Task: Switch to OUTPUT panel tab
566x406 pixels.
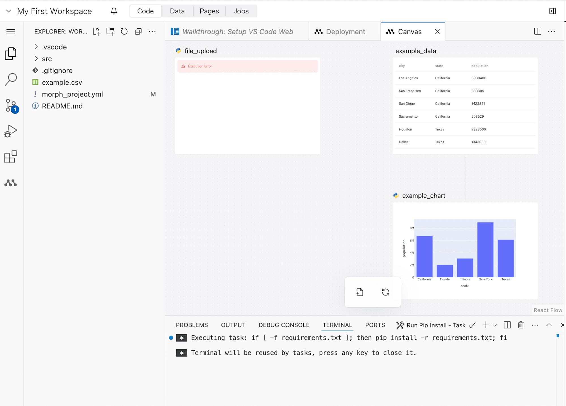Action: 233,325
